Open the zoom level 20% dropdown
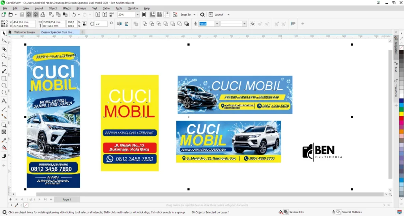Viewport: 404px width, 216px height. pyautogui.click(x=137, y=15)
